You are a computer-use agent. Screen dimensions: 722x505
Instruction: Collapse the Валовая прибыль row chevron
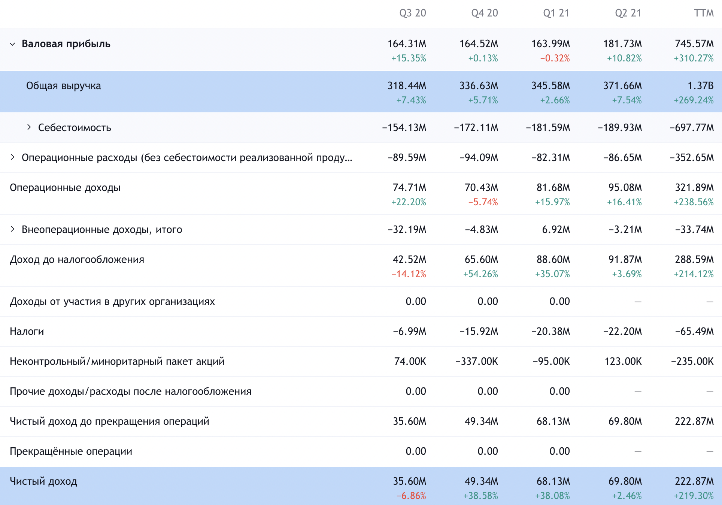12,44
